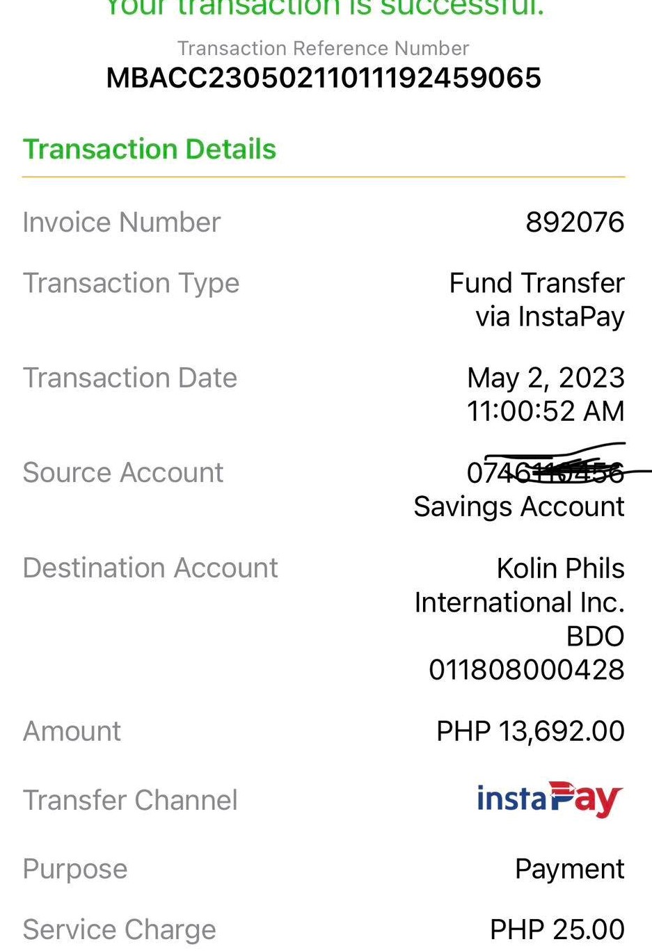Click destination account number 011808000428

point(527,670)
